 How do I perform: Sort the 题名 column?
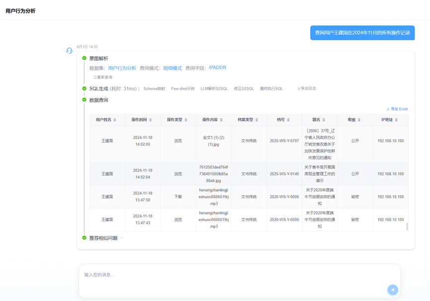(324, 120)
